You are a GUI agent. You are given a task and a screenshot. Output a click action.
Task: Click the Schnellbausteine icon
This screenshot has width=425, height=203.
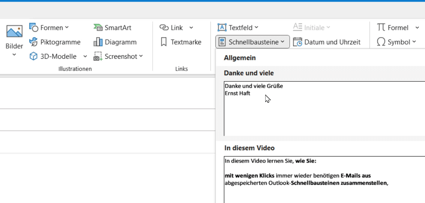click(x=222, y=42)
